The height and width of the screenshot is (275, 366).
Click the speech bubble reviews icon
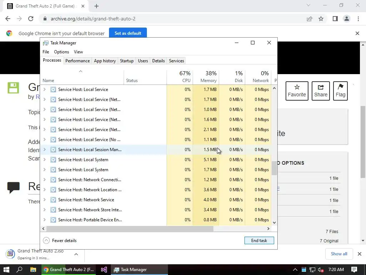[13, 188]
